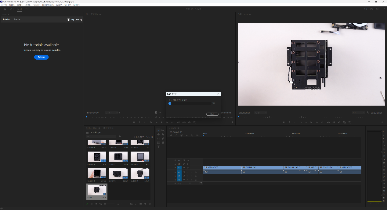Image resolution: width=387 pixels, height=210 pixels.
Task: Toggle lock on V1 track
Action: 175,168
